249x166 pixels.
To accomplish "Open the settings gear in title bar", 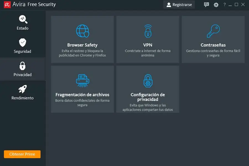I will [216, 5].
